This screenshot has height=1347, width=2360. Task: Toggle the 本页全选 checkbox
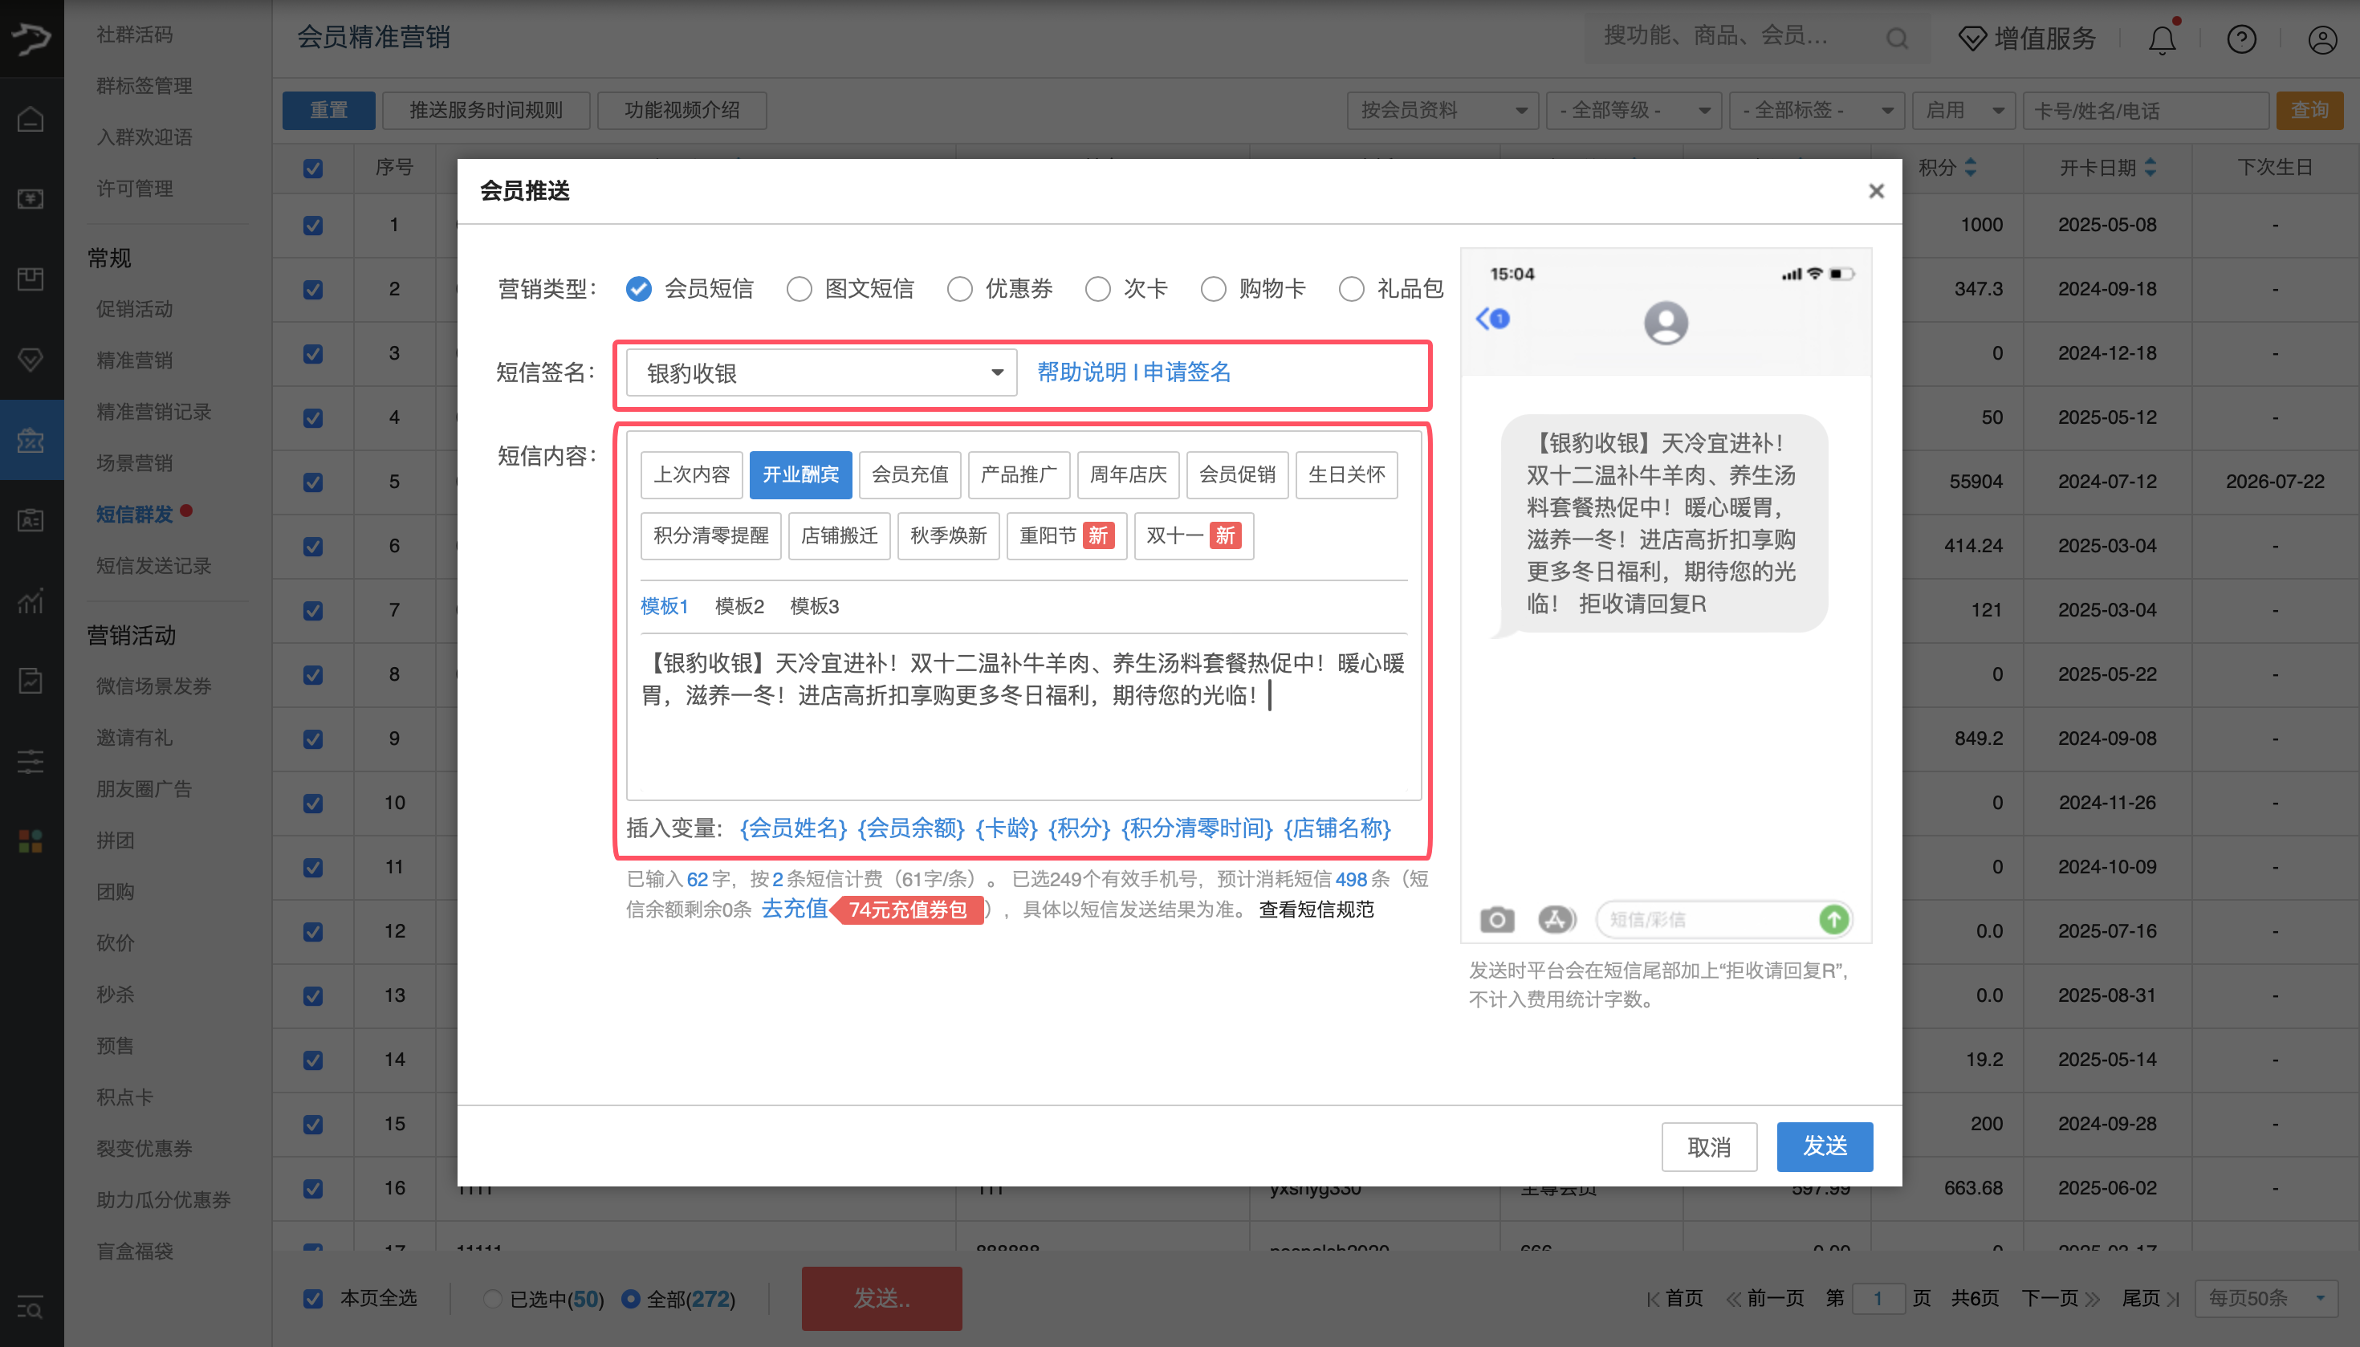[x=314, y=1298]
